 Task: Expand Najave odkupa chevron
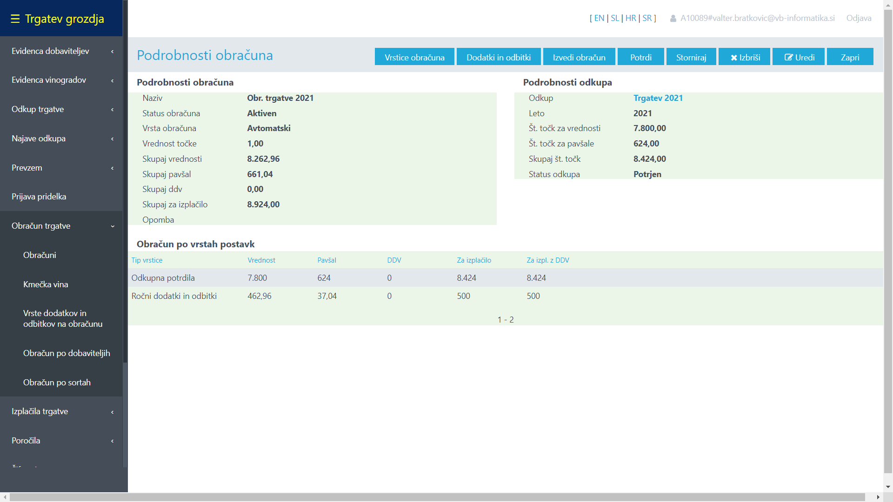[x=112, y=139]
